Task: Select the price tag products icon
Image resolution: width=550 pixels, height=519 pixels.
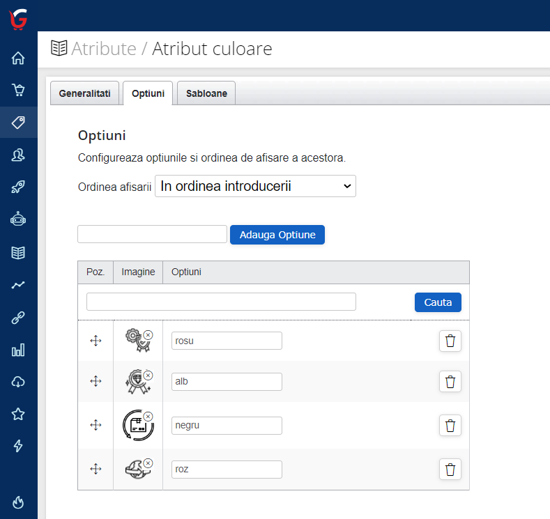Action: (18, 123)
